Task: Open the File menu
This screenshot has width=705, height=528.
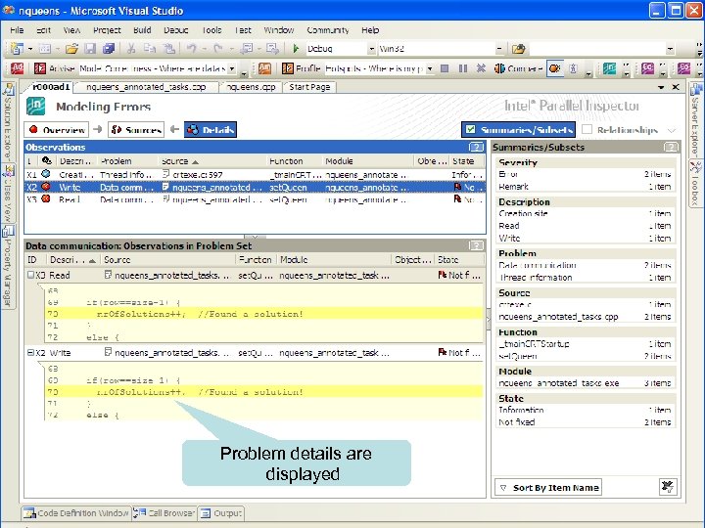Action: 17,30
